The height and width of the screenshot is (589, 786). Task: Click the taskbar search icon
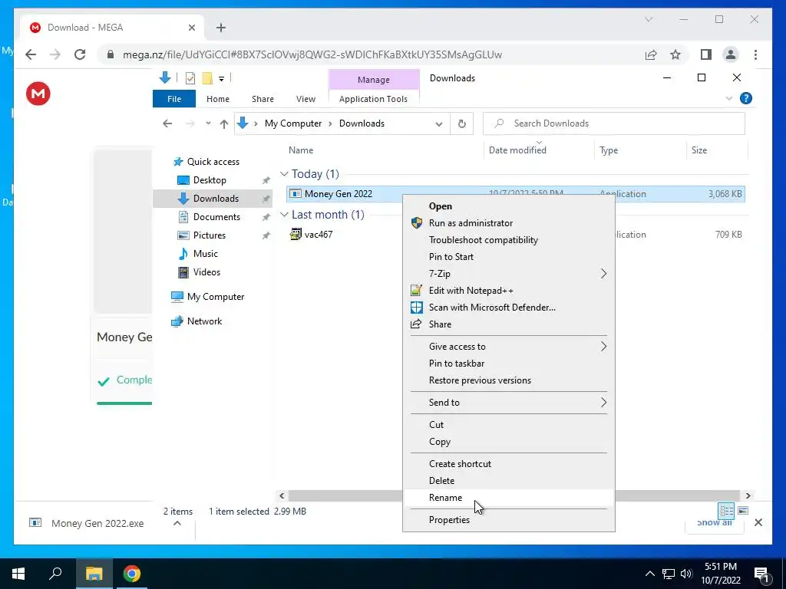tap(55, 574)
